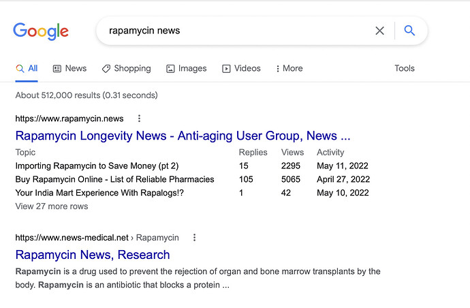Open three-dot menu beside rapamycin.news URL

pyautogui.click(x=139, y=119)
